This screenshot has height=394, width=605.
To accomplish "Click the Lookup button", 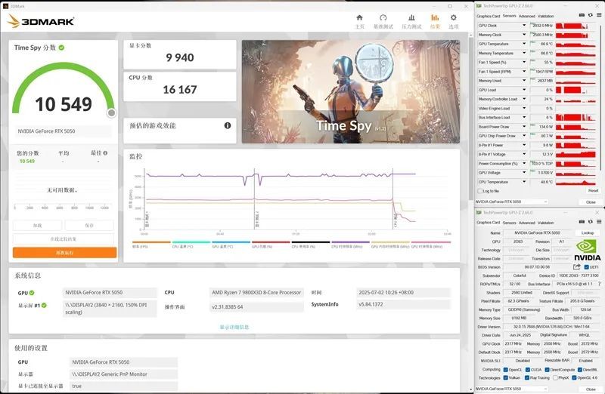I will tap(588, 232).
